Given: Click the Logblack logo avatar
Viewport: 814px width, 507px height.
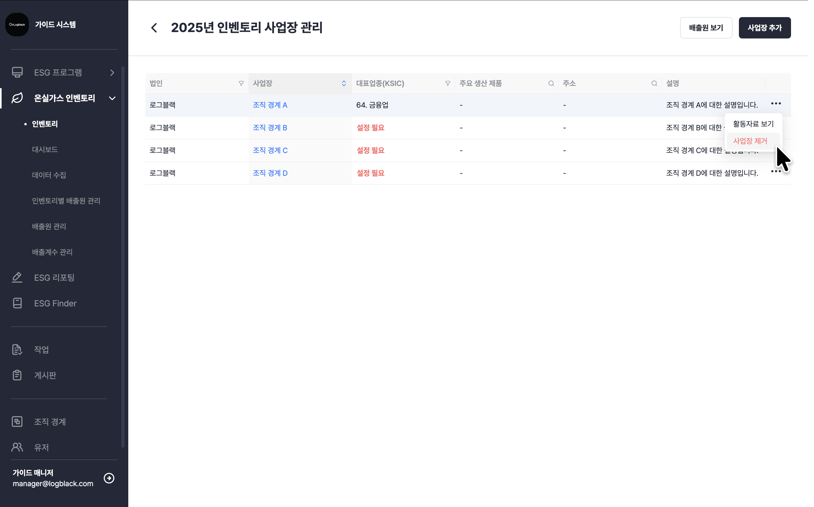Looking at the screenshot, I should click(17, 25).
